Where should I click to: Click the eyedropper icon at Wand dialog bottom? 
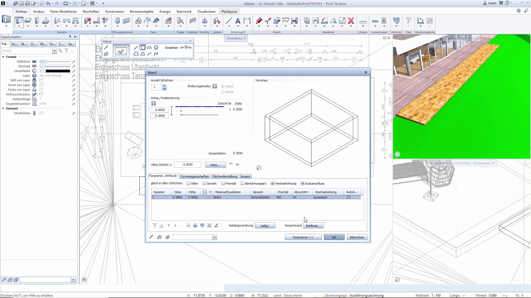coord(151,237)
